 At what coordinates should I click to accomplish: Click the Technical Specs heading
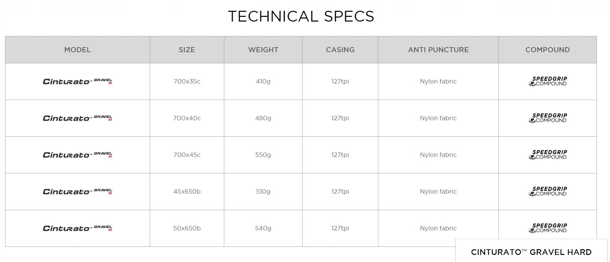coord(301,16)
